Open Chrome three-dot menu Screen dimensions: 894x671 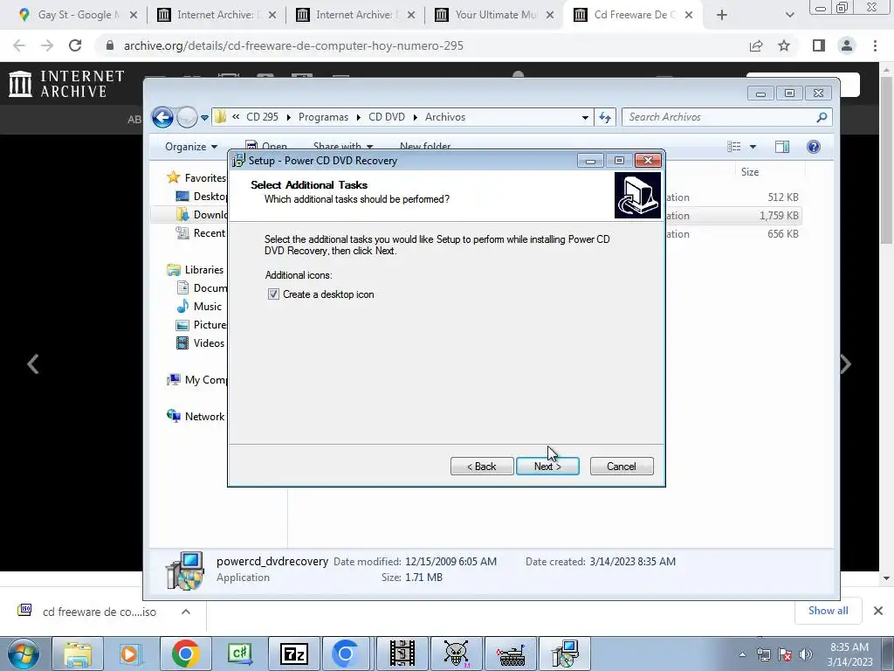tap(875, 45)
